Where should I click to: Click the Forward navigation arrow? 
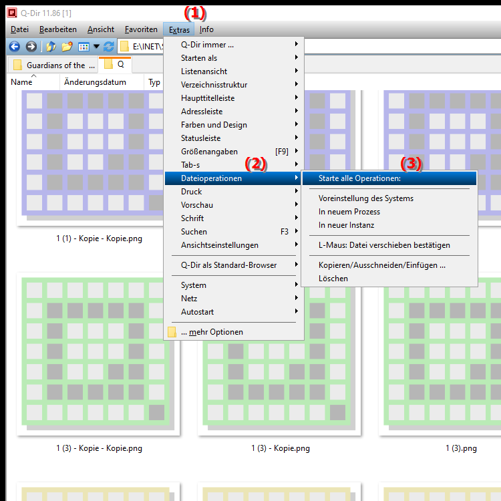click(31, 47)
